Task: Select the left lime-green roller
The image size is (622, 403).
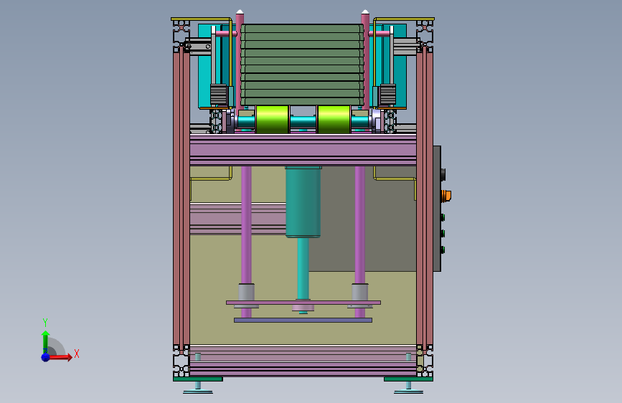Action: pos(272,119)
